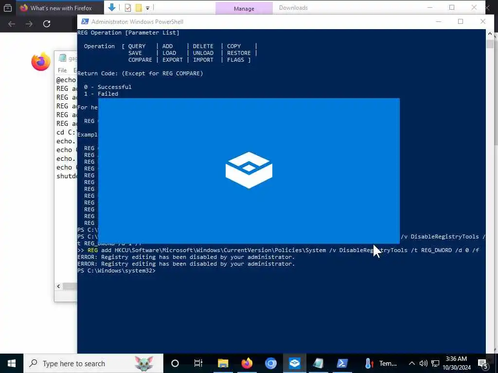Switch to Notepad taskbar icon

tap(318, 363)
